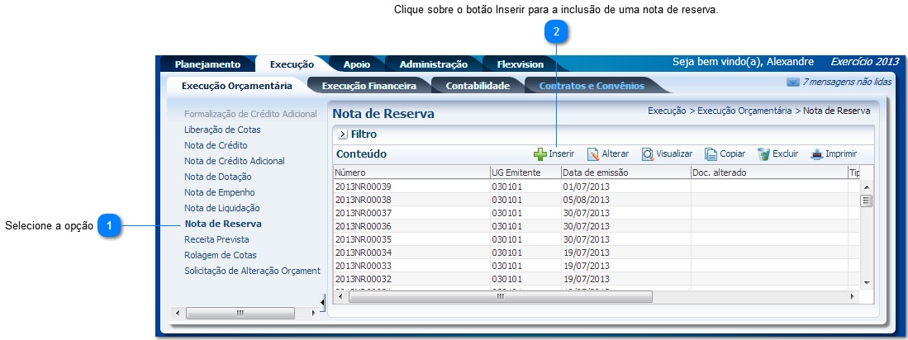Open Liberação de Cotas in the sidebar
908x340 pixels.
point(222,130)
